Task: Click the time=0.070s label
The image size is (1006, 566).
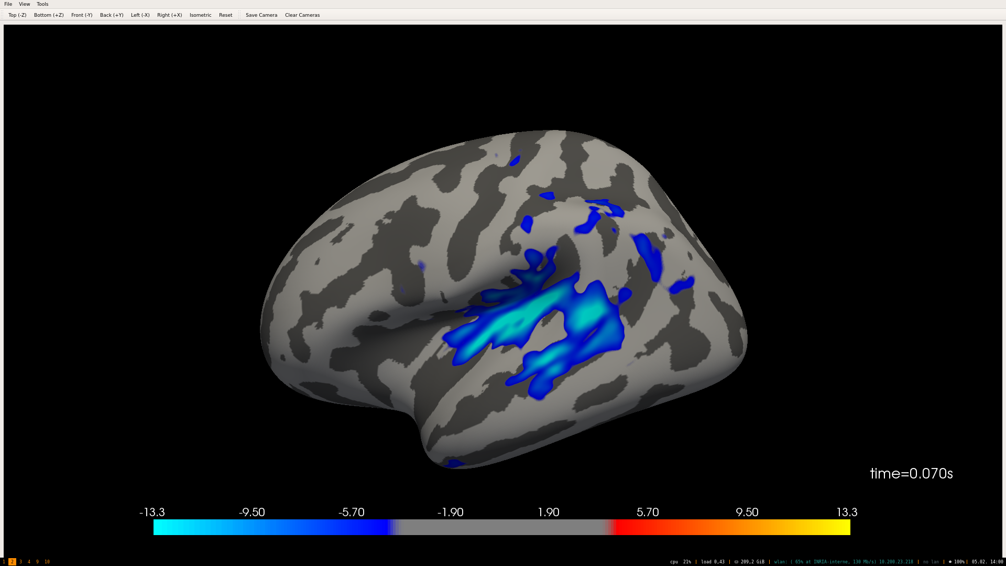Action: pyautogui.click(x=911, y=474)
